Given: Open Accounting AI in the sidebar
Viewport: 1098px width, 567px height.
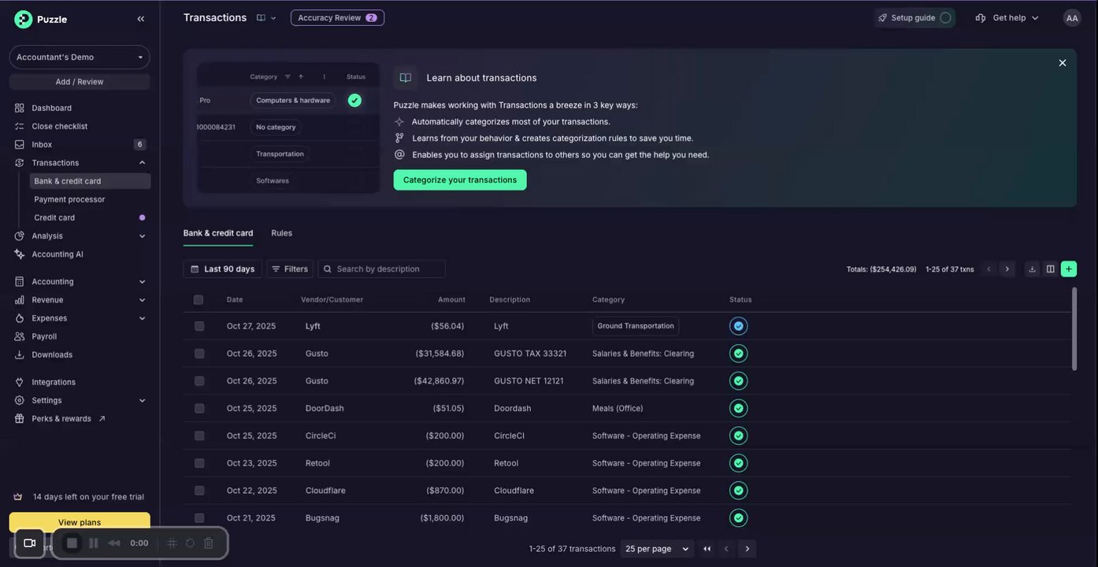Looking at the screenshot, I should point(57,254).
